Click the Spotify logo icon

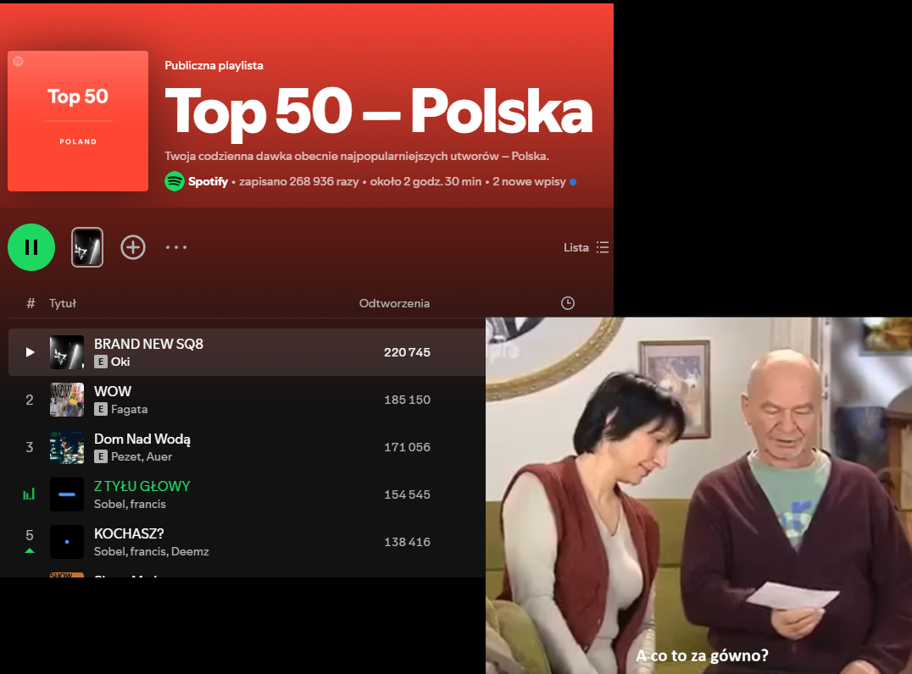pos(175,181)
